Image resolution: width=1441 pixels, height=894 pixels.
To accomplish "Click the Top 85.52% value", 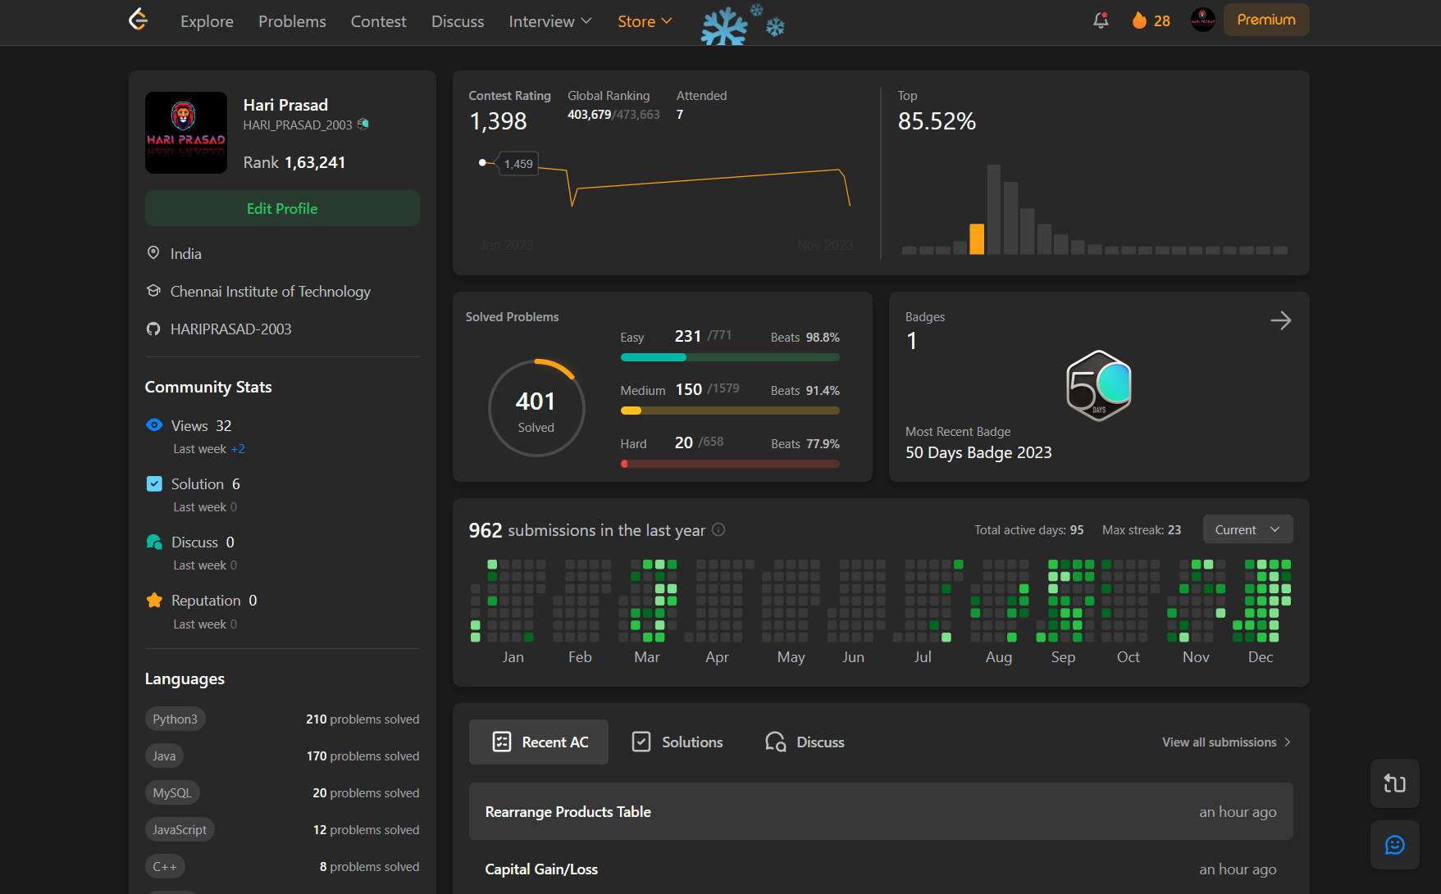I will 937,121.
